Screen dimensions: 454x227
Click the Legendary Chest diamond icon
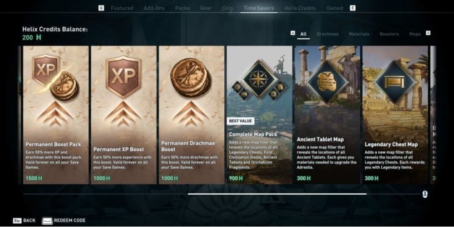[395, 82]
